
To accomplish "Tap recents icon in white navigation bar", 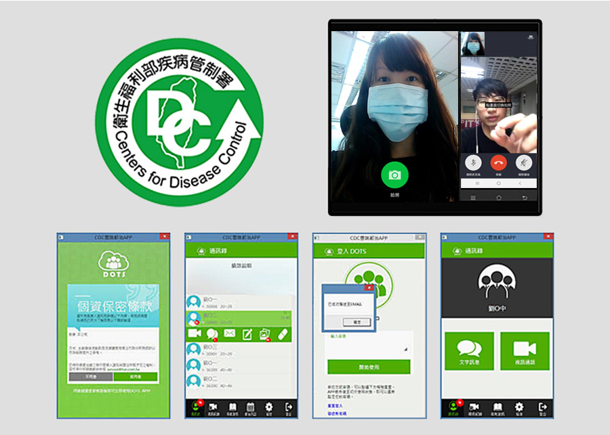I will click(x=477, y=183).
